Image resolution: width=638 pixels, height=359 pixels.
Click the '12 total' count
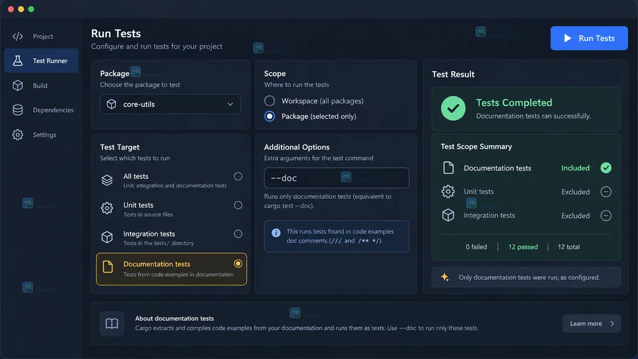568,247
